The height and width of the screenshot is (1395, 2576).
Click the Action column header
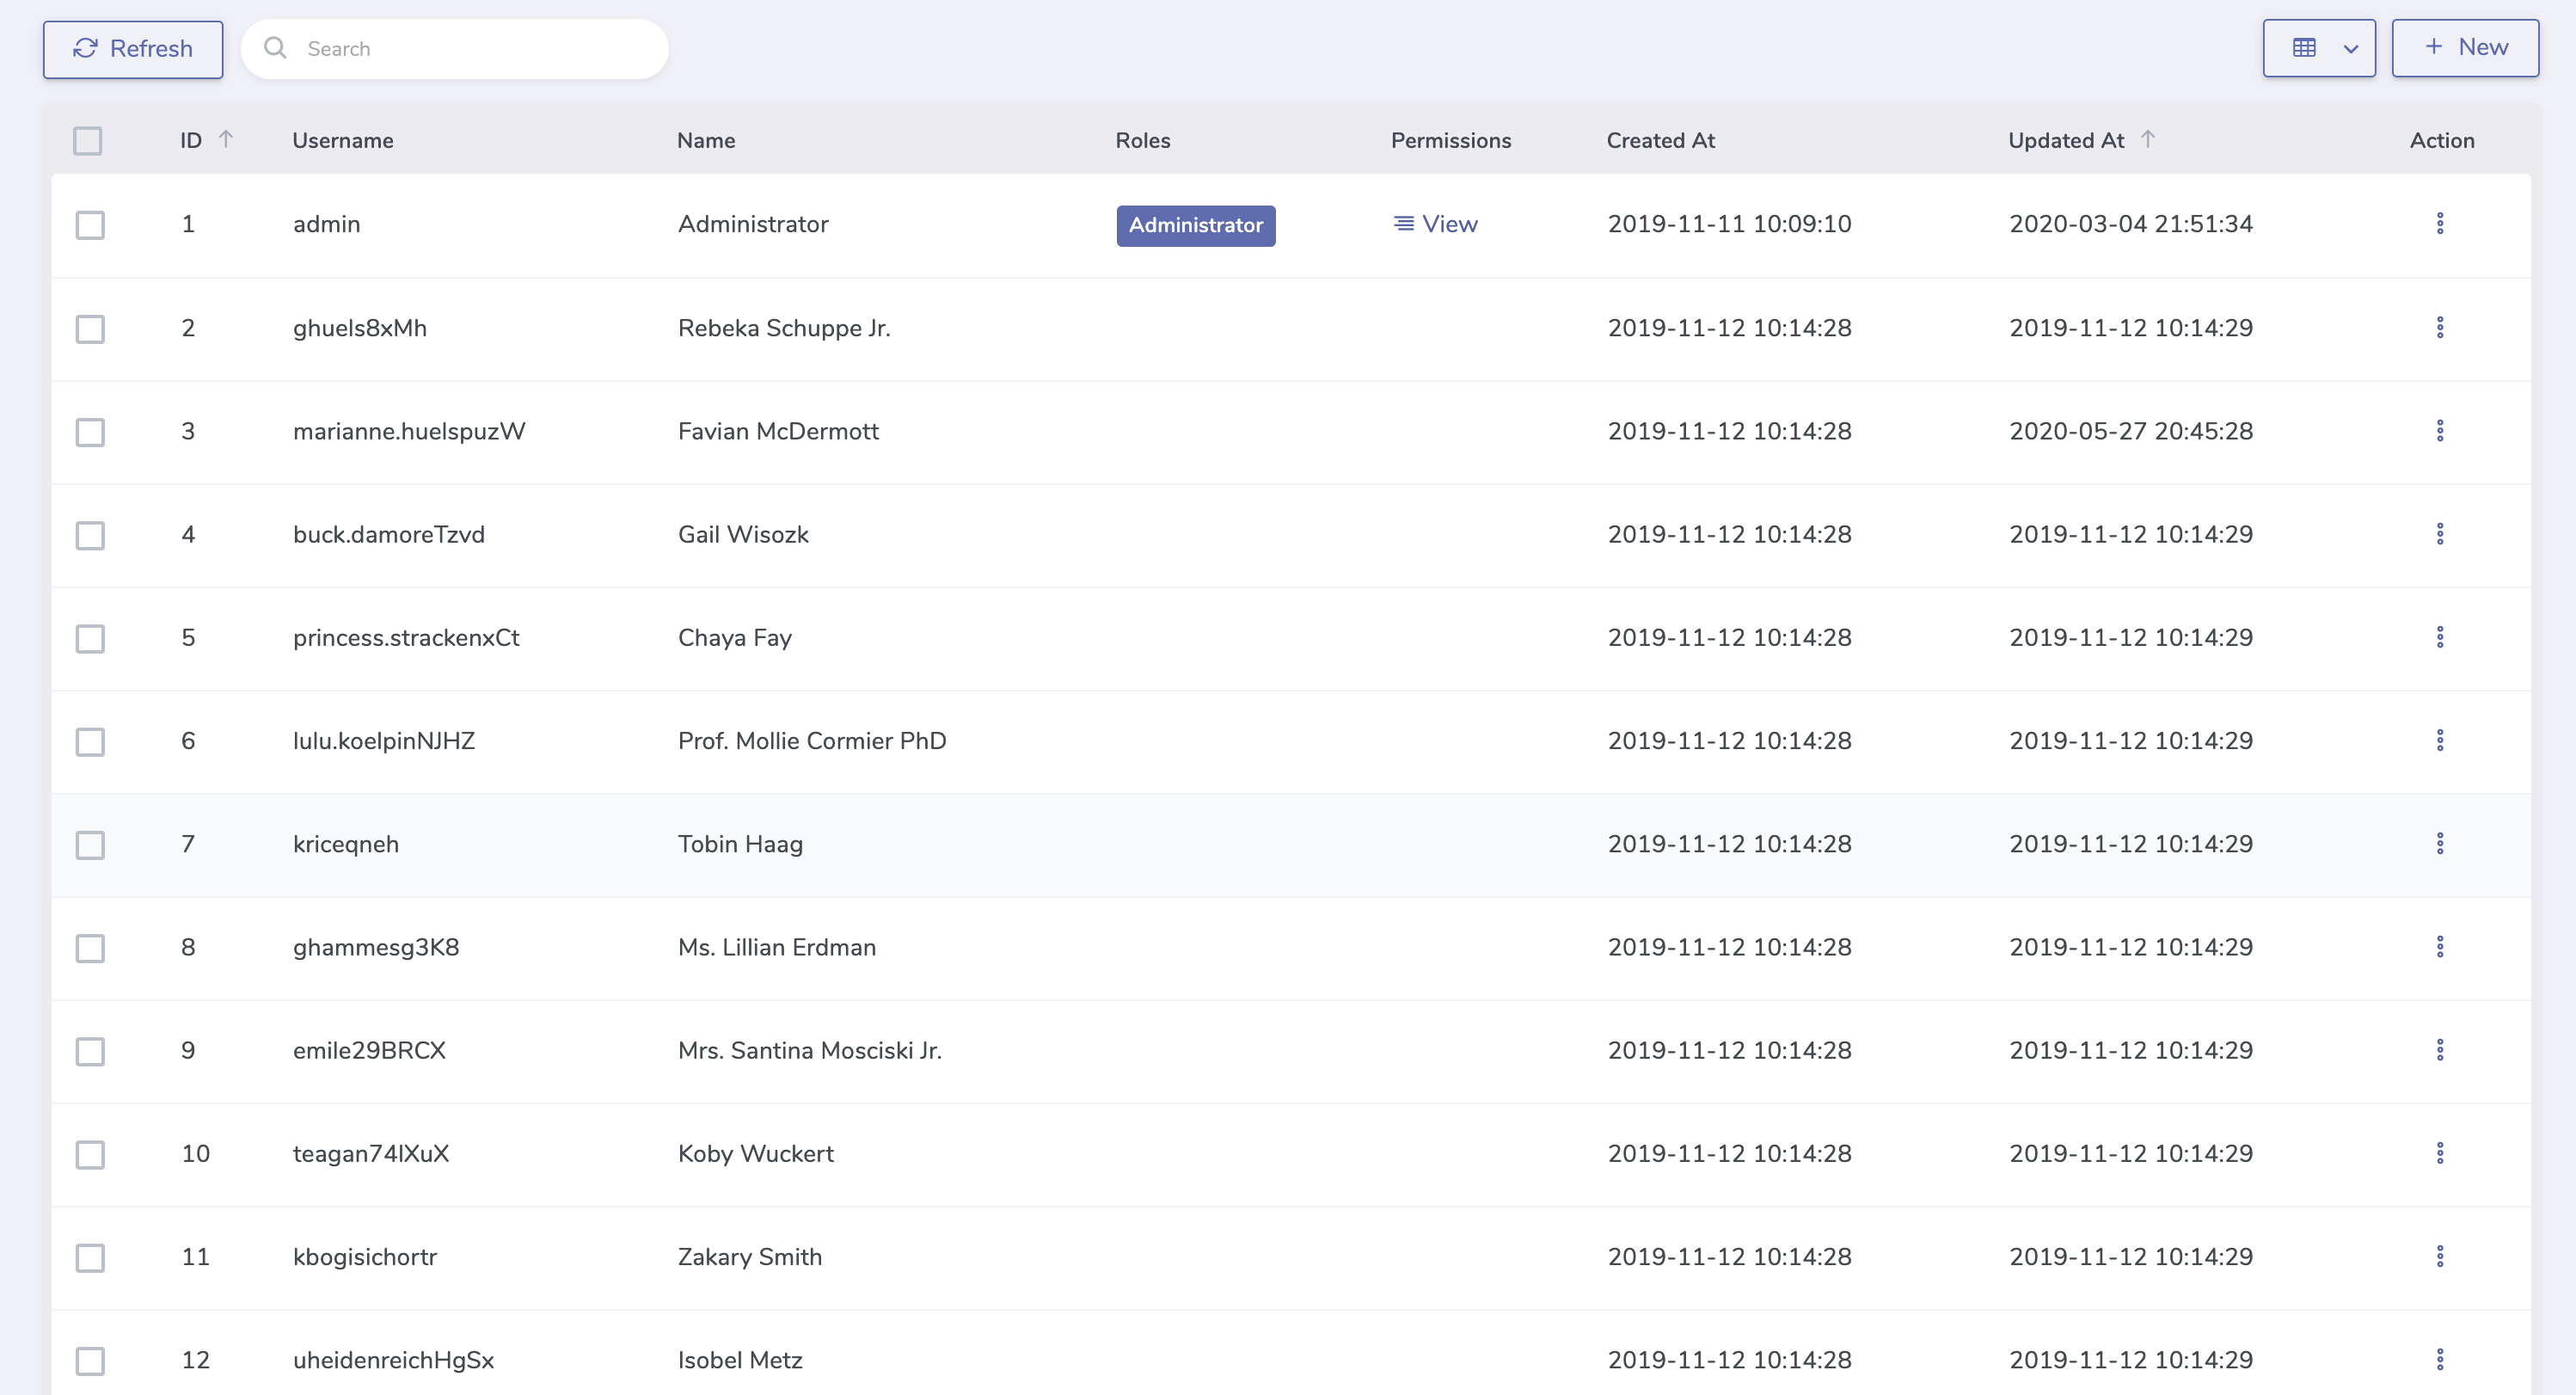tap(2441, 140)
